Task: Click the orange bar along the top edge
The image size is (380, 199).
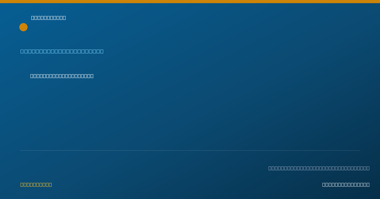Action: point(190,2)
